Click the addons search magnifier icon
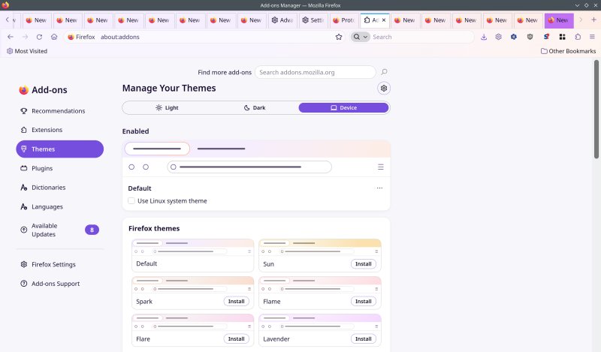 tap(384, 72)
